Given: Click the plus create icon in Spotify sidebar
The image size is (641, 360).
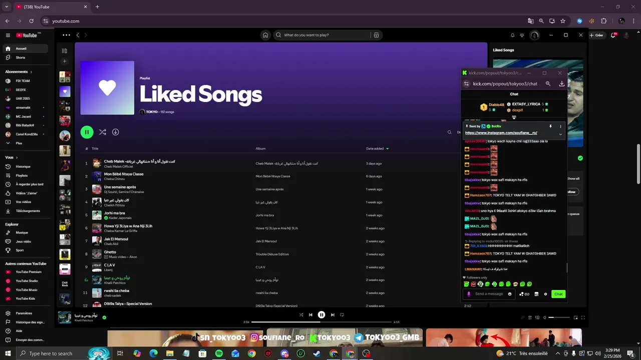Looking at the screenshot, I should point(65,61).
